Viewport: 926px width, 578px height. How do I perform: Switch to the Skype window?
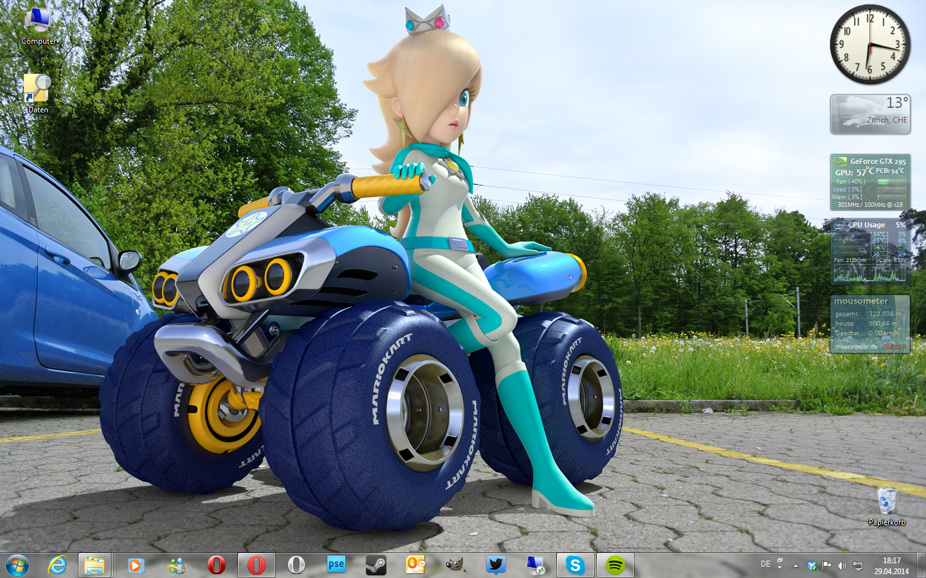576,565
